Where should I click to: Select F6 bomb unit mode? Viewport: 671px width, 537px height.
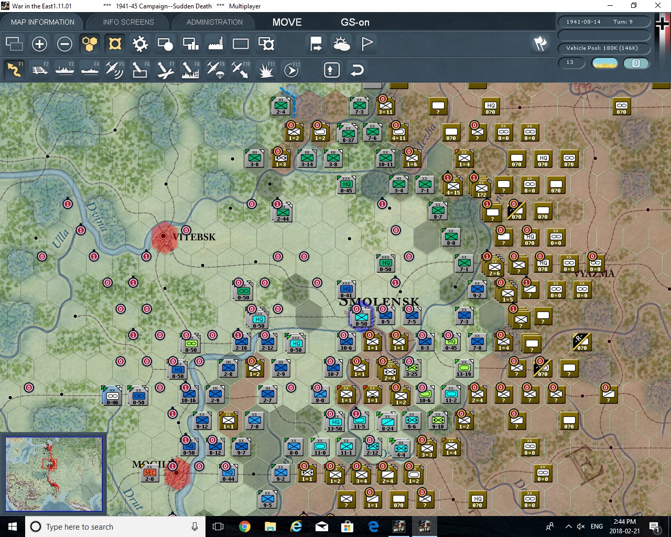pos(140,70)
